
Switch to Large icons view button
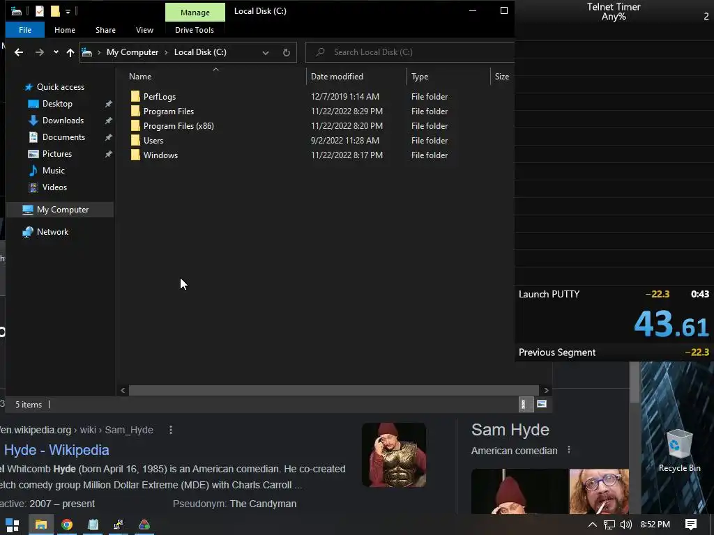(x=542, y=404)
